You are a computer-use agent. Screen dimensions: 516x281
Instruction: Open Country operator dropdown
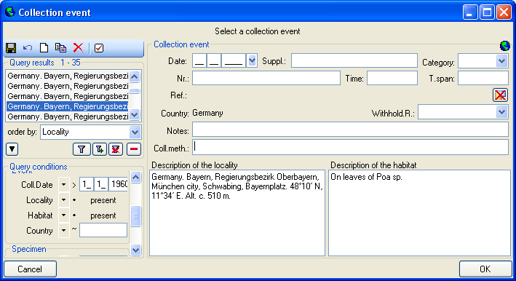click(x=63, y=231)
